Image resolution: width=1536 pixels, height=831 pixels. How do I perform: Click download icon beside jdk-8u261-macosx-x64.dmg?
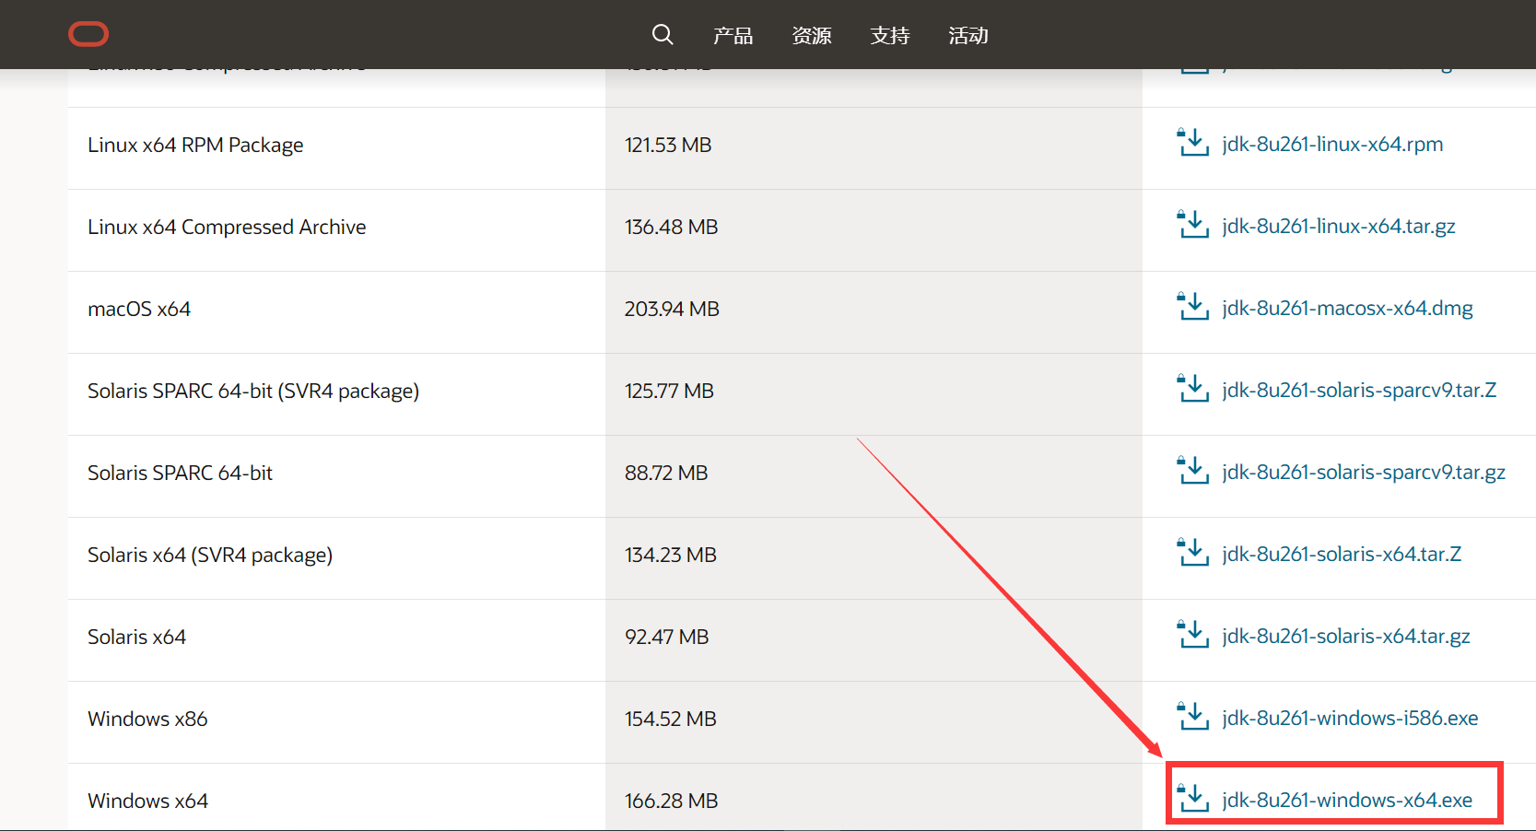point(1192,307)
